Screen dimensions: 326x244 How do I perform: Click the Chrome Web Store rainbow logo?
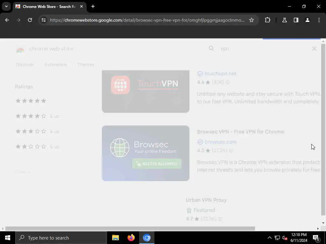[20, 49]
